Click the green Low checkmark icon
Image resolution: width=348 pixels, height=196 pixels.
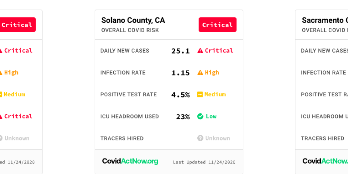tap(200, 117)
